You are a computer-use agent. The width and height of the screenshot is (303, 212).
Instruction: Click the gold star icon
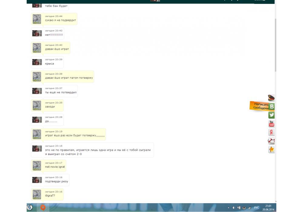tap(271, 150)
